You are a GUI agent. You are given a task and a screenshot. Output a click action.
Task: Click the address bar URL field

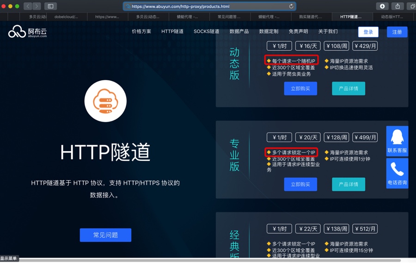[209, 6]
